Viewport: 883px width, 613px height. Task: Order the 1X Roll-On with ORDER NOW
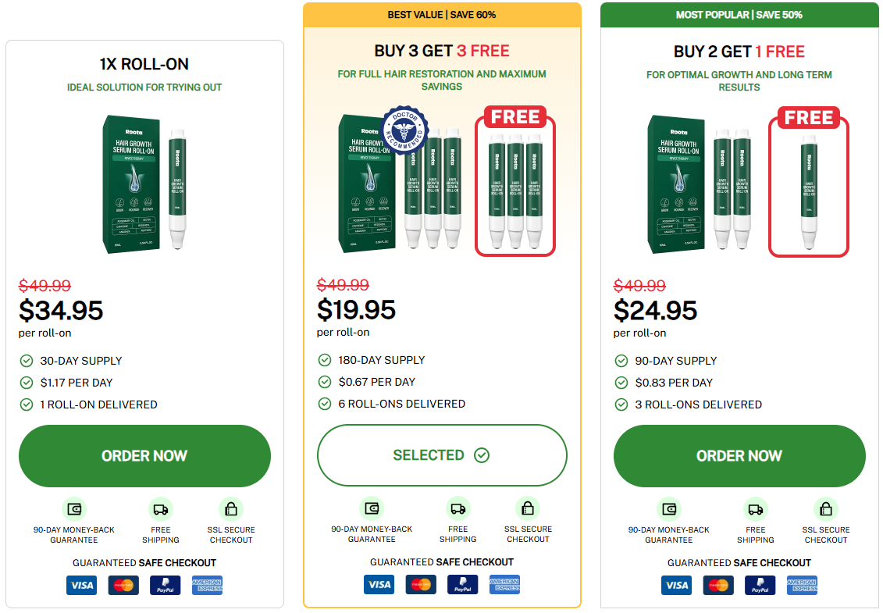point(144,455)
